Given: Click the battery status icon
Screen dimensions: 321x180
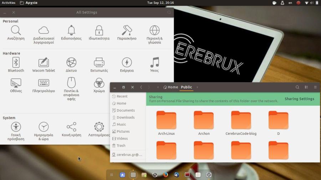Looking at the screenshot, I should [x=317, y=3].
